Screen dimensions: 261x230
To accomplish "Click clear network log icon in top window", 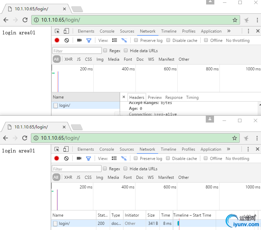I will (x=67, y=40).
